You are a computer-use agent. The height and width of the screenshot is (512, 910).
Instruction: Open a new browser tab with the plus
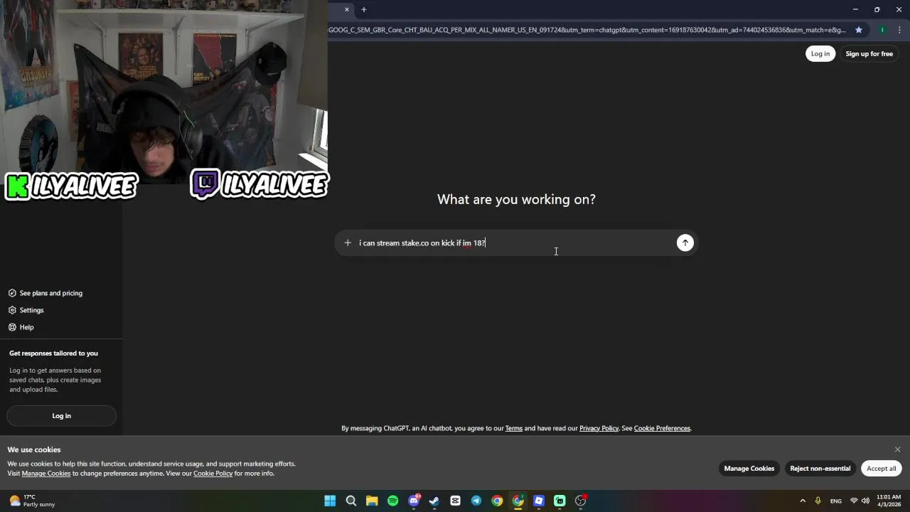[363, 9]
